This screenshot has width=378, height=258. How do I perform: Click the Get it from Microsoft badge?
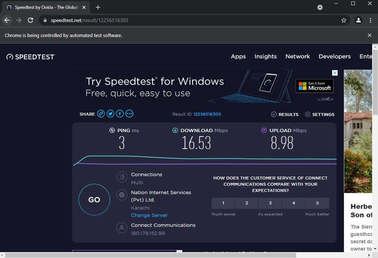pos(315,86)
